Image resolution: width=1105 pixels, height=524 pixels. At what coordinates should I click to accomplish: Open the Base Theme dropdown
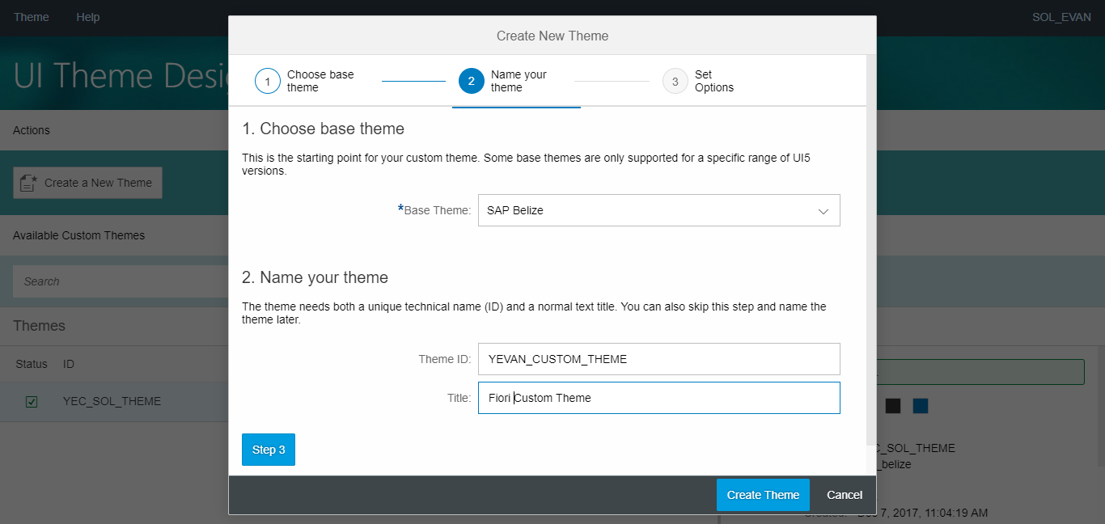point(658,210)
